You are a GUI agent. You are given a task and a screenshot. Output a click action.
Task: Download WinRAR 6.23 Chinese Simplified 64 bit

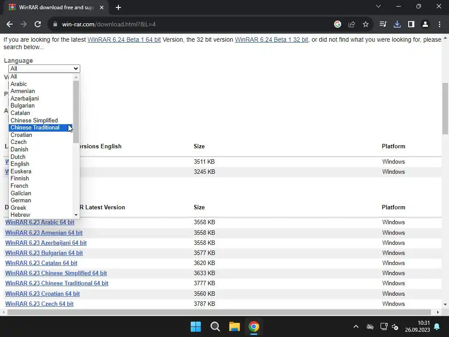pyautogui.click(x=56, y=273)
